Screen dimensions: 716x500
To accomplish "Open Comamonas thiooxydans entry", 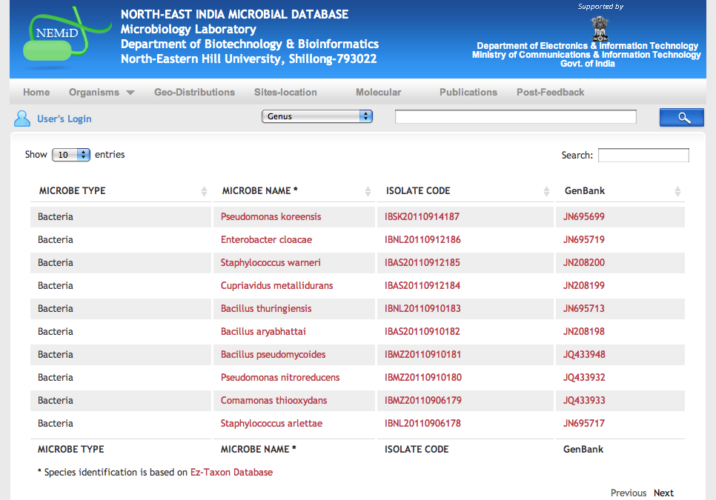I will [x=274, y=401].
